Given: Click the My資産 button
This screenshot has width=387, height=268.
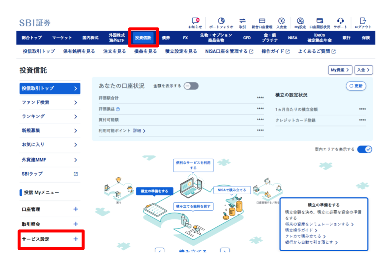Looking at the screenshot, I should (340, 70).
